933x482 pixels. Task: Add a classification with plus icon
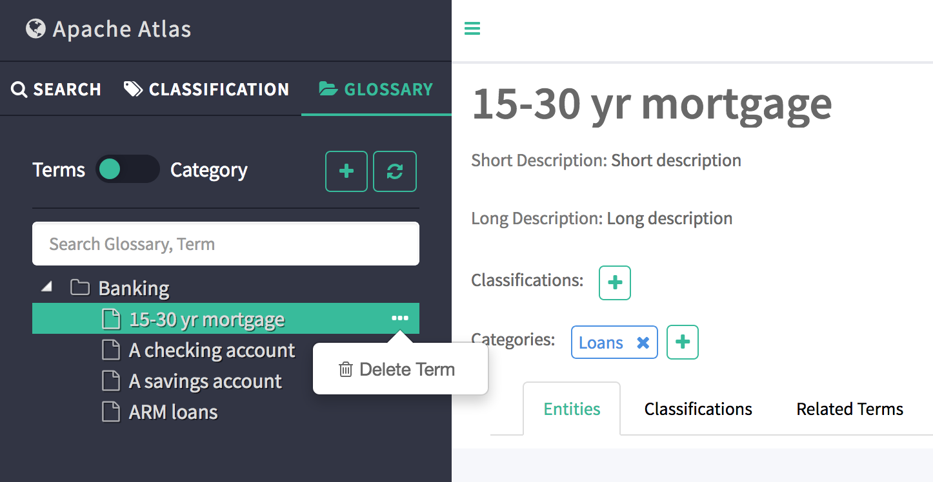click(615, 283)
